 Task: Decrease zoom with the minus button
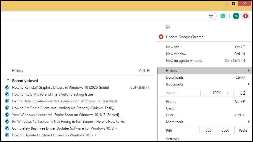coord(206,93)
